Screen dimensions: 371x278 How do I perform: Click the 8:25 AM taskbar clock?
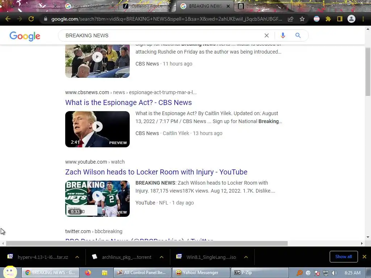click(x=353, y=273)
